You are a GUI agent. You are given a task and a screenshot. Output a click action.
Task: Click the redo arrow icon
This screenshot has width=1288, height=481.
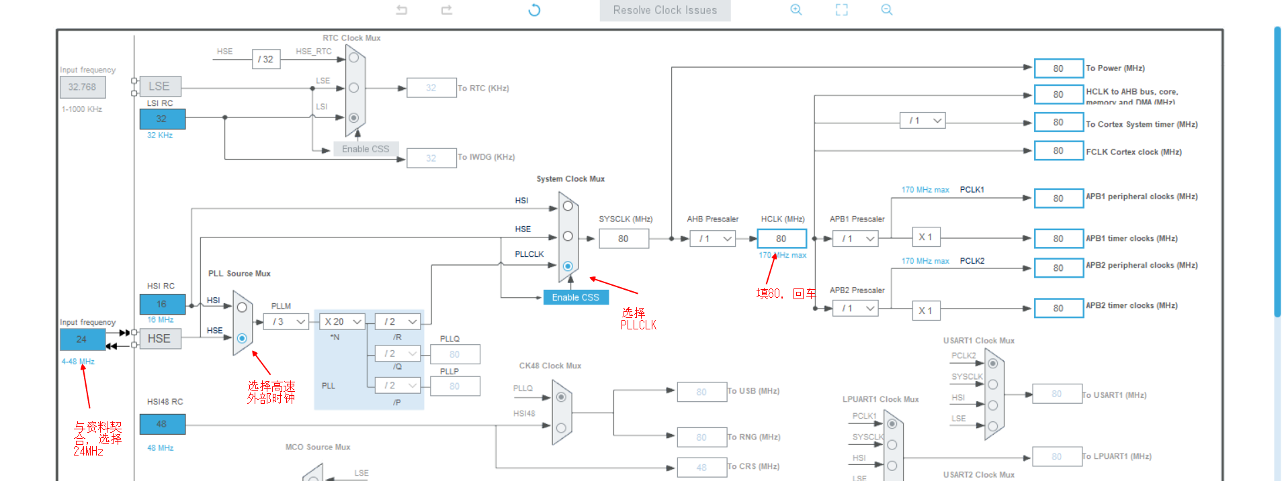click(x=447, y=10)
